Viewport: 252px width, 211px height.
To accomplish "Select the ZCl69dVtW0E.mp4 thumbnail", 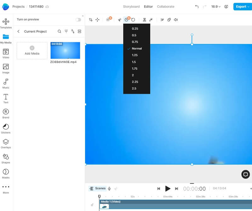I will pos(65,50).
